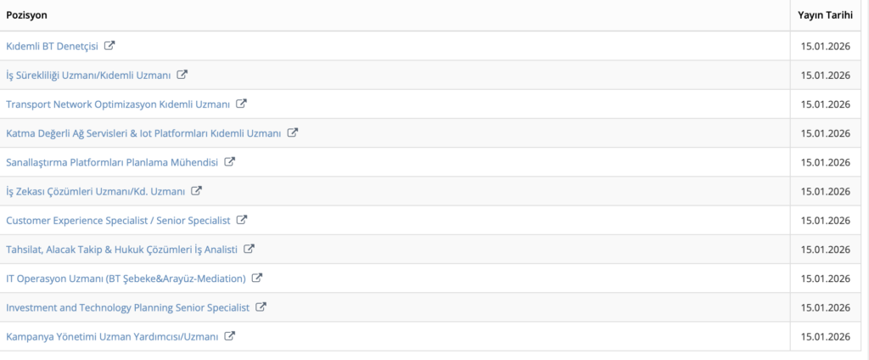
Task: Open external link icon for Sanallaştırma Platformları Planlama
Action: [x=229, y=161]
